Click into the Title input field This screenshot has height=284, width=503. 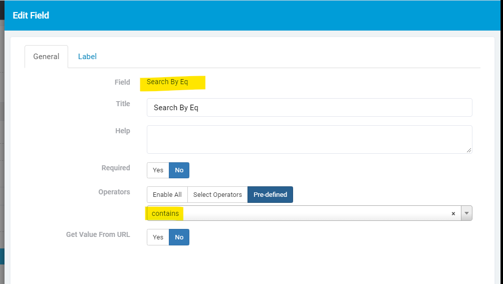[x=309, y=107]
